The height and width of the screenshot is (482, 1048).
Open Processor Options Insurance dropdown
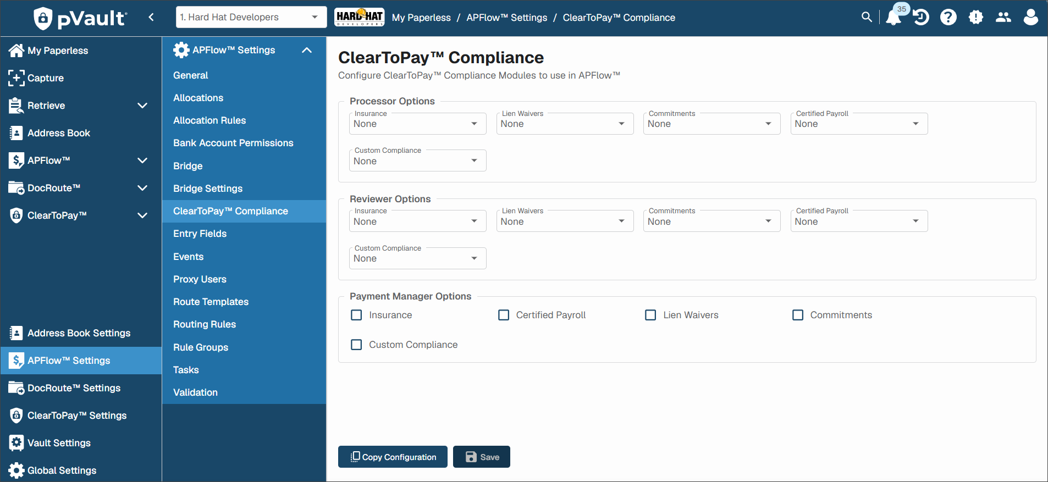coord(418,124)
